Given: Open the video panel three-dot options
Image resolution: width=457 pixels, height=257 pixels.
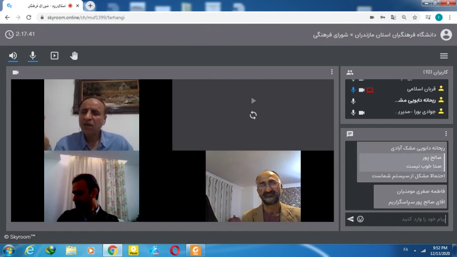Looking at the screenshot, I should (332, 72).
